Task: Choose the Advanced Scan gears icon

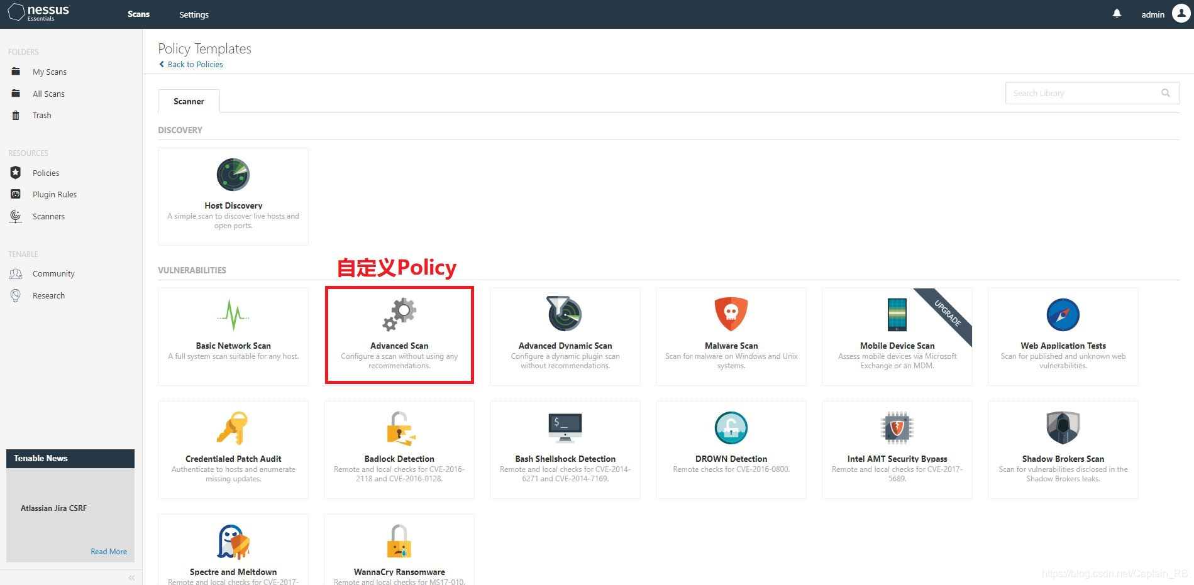Action: pyautogui.click(x=399, y=314)
